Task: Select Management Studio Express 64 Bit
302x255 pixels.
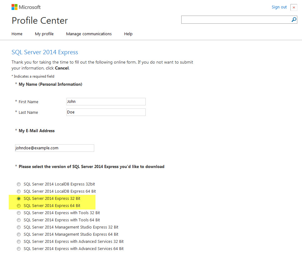Action: 19,234
